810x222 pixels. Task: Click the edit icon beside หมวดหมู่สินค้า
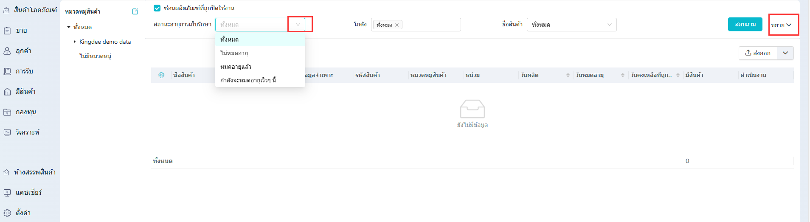pyautogui.click(x=135, y=11)
